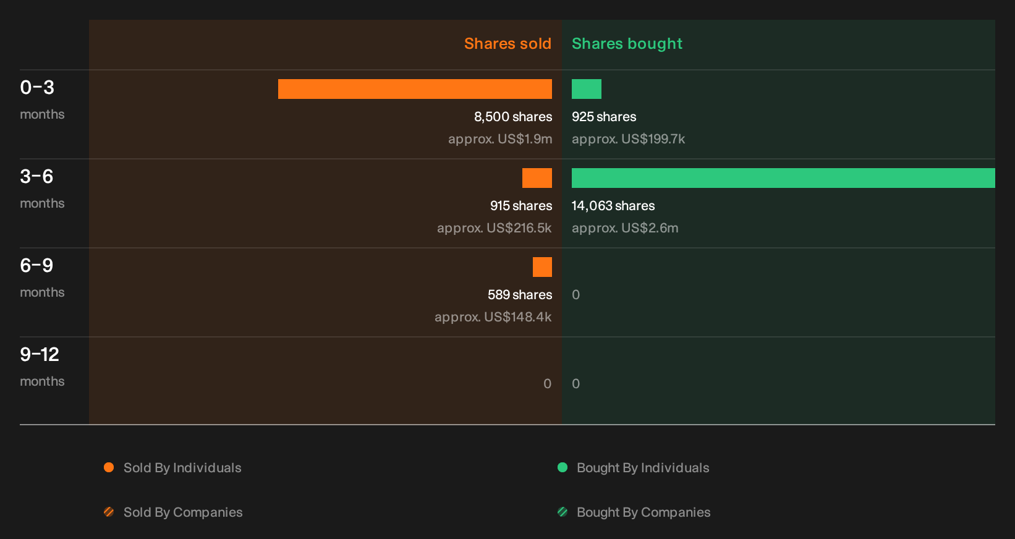Click the 6-9 months bought zero value
The width and height of the screenshot is (1015, 539).
(575, 295)
